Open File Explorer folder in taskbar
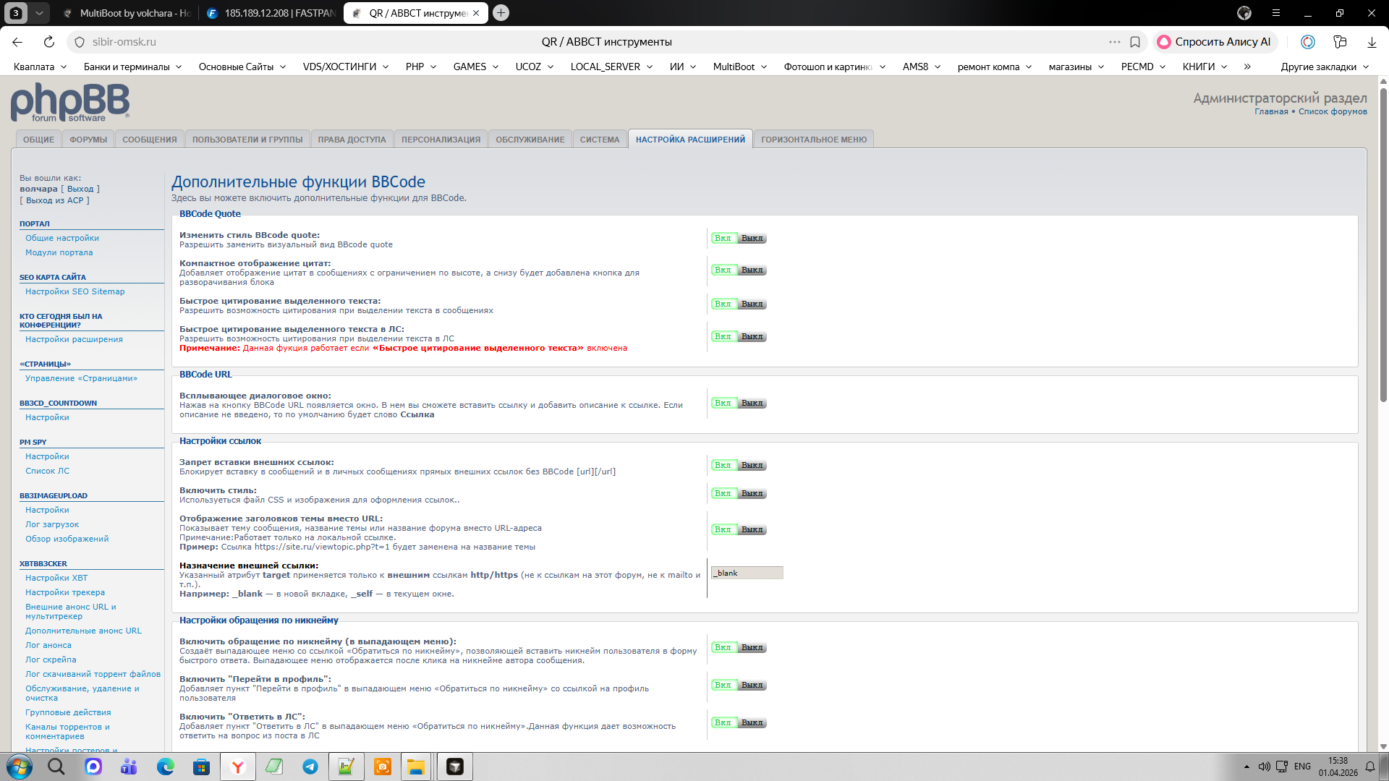Screen dimensions: 1389x781 coord(416,767)
